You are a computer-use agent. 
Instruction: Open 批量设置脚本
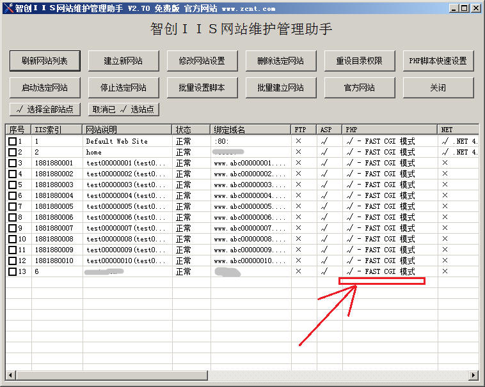coord(202,87)
